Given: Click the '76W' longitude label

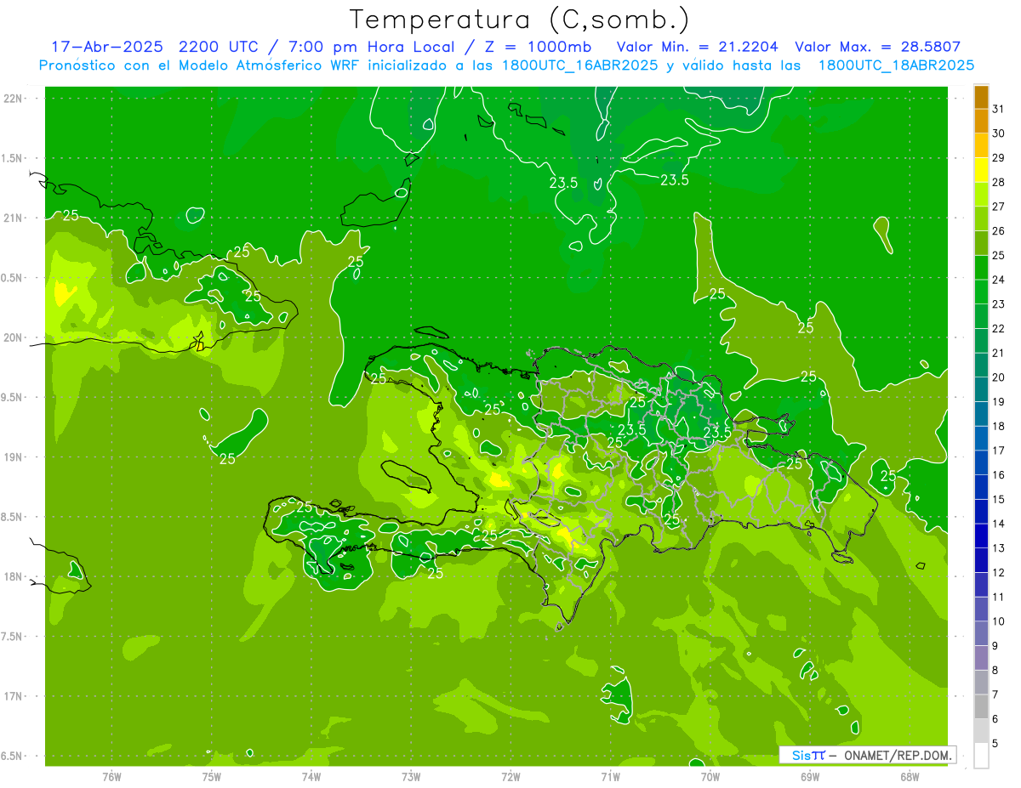Looking at the screenshot, I should 111,777.
